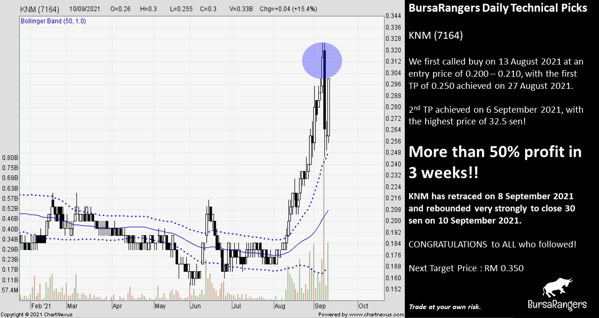Click the 0.11B volume axis label
The width and height of the screenshot is (599, 318).
pyautogui.click(x=10, y=280)
